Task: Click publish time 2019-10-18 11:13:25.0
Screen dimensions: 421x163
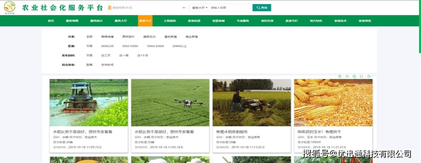Action: (x=248, y=147)
